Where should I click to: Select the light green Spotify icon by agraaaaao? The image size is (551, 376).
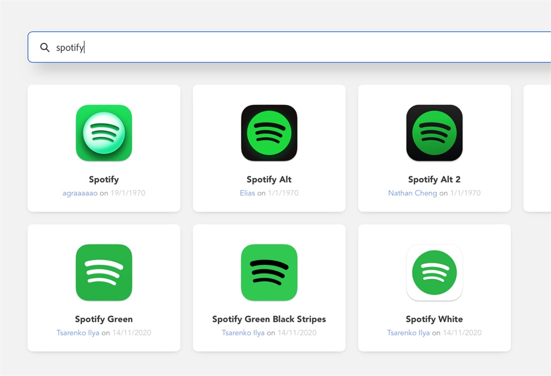(104, 133)
